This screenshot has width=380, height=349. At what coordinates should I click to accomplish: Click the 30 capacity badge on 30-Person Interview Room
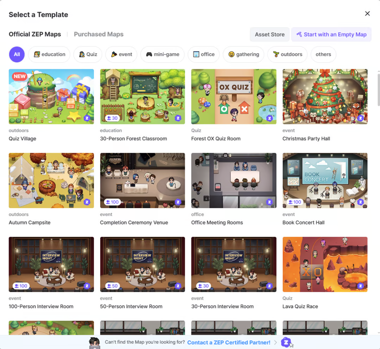click(204, 286)
